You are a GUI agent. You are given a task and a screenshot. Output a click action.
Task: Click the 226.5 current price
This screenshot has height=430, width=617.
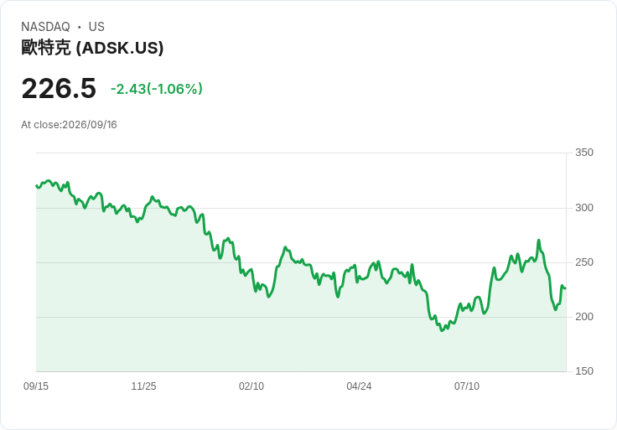pyautogui.click(x=59, y=89)
